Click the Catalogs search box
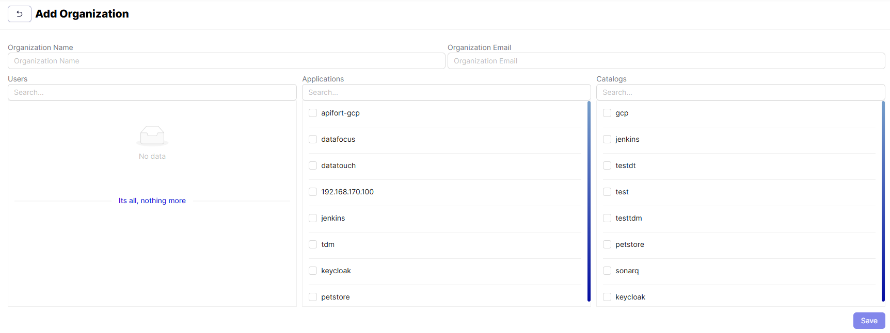 (x=740, y=92)
